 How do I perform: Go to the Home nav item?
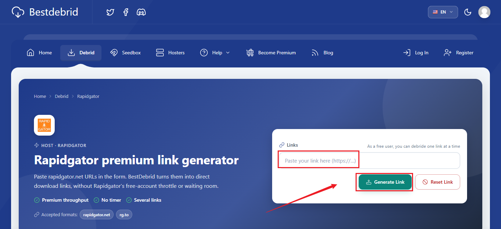point(39,53)
